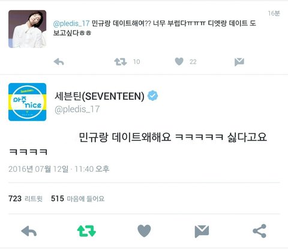This screenshot has width=288, height=250.
Task: Send the fan reply via direct message
Action: [239, 62]
